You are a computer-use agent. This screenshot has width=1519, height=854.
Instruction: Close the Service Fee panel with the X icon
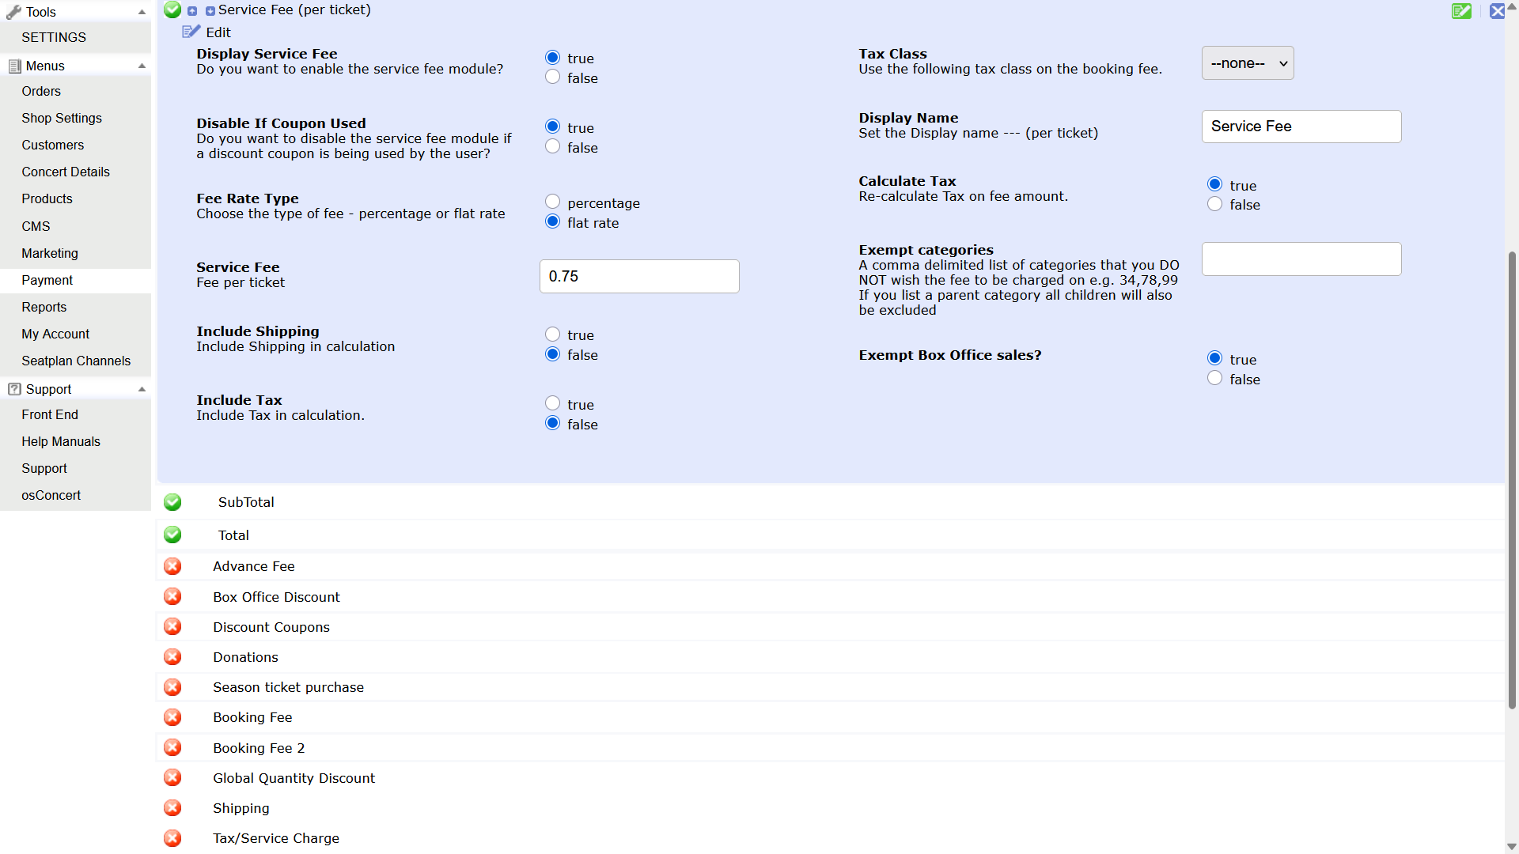point(1497,11)
